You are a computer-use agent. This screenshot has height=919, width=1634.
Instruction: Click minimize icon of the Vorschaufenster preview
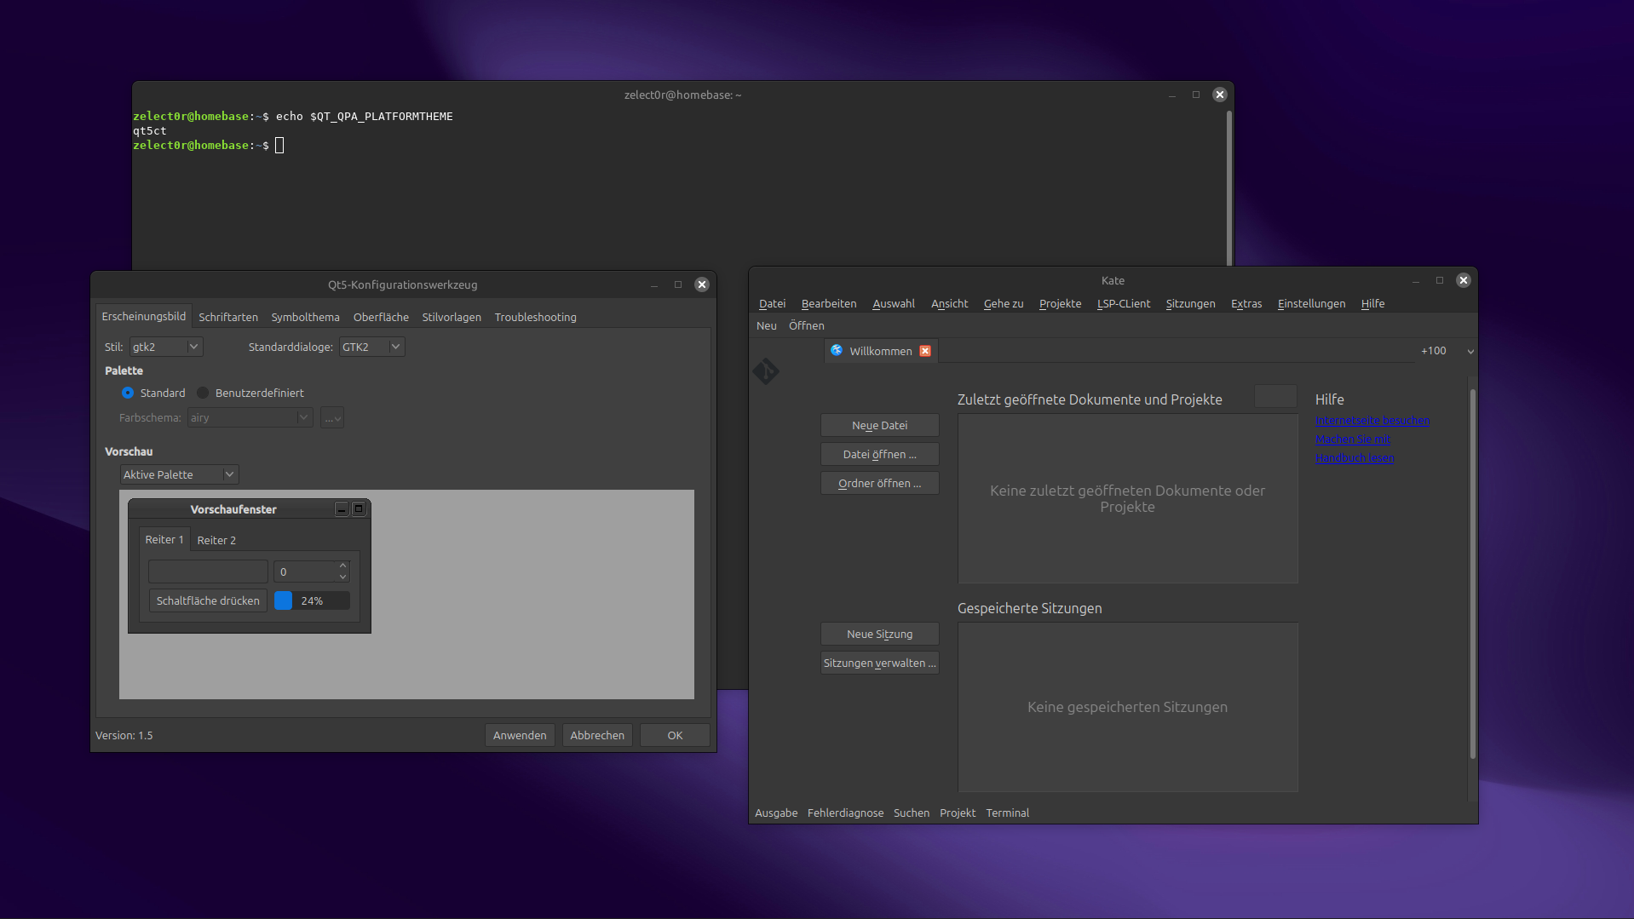[x=342, y=509]
